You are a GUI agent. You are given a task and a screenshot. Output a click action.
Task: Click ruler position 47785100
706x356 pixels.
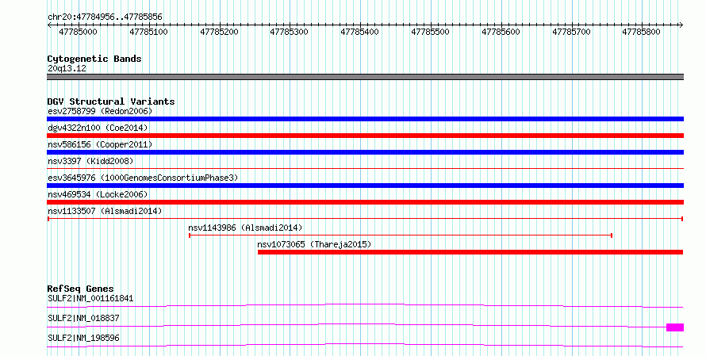(x=148, y=32)
